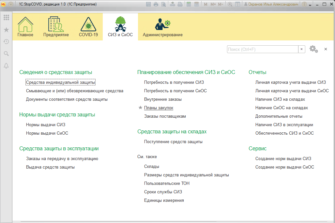Image resolution: width=335 pixels, height=223 pixels.
Task: Open the Главное section
Action: [x=25, y=27]
